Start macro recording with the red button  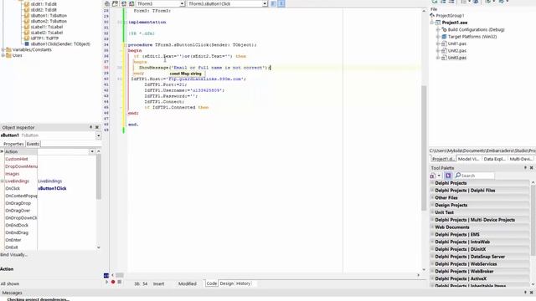113,282
